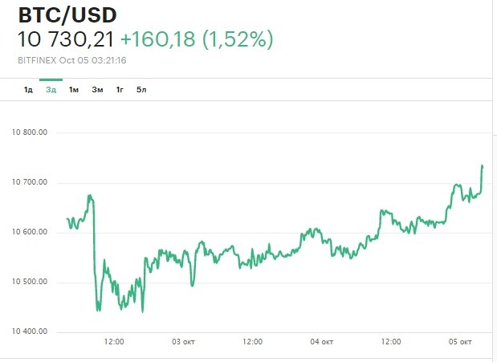Select the 1д time range tab

click(27, 89)
